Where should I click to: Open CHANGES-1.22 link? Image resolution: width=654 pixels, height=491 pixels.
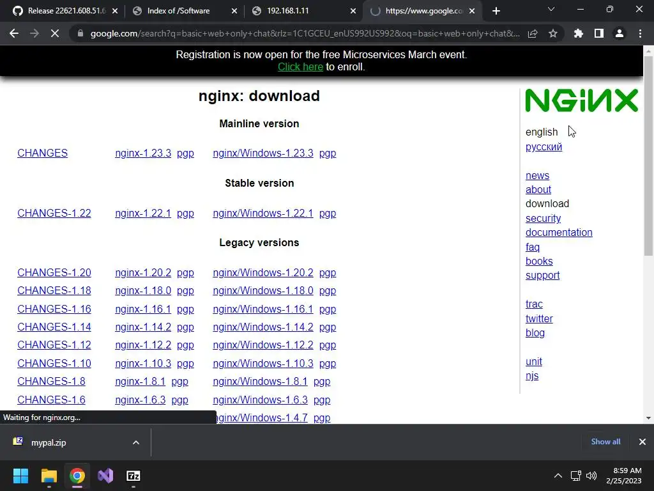coord(54,214)
